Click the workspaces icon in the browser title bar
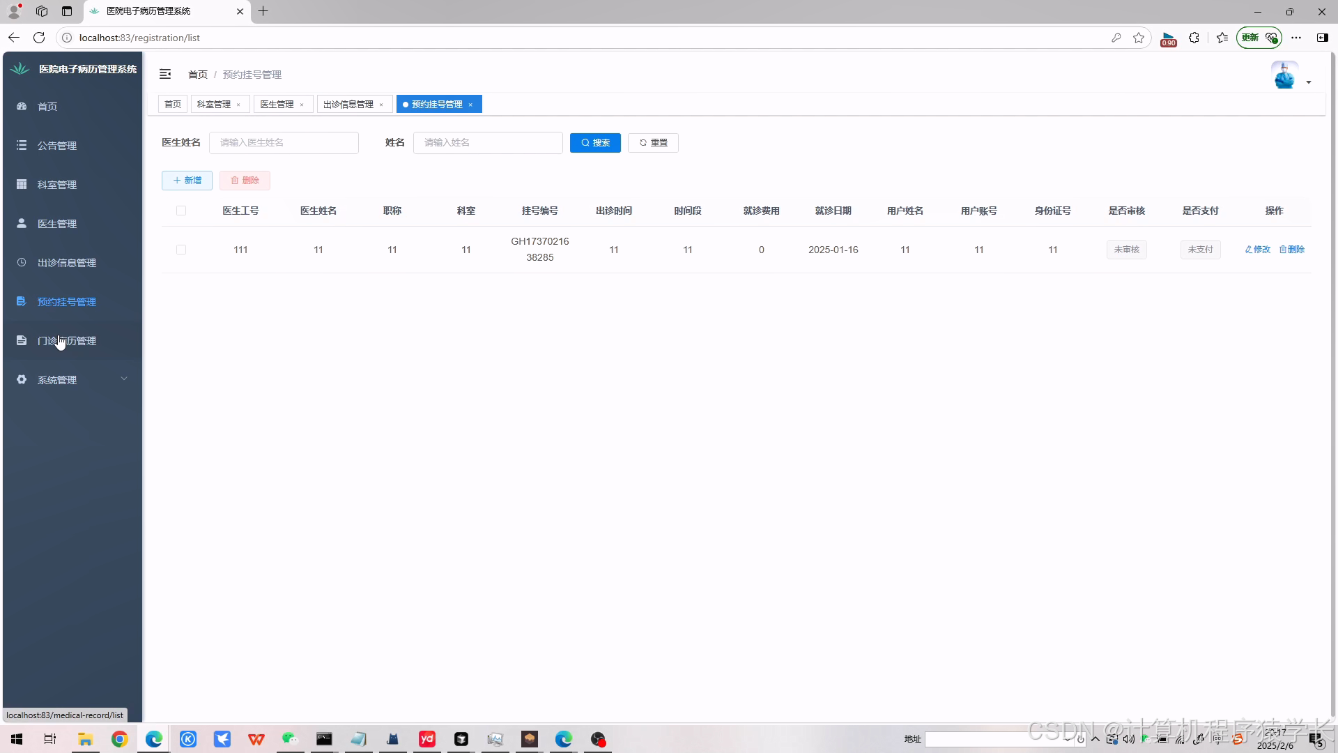This screenshot has width=1338, height=753. [42, 11]
